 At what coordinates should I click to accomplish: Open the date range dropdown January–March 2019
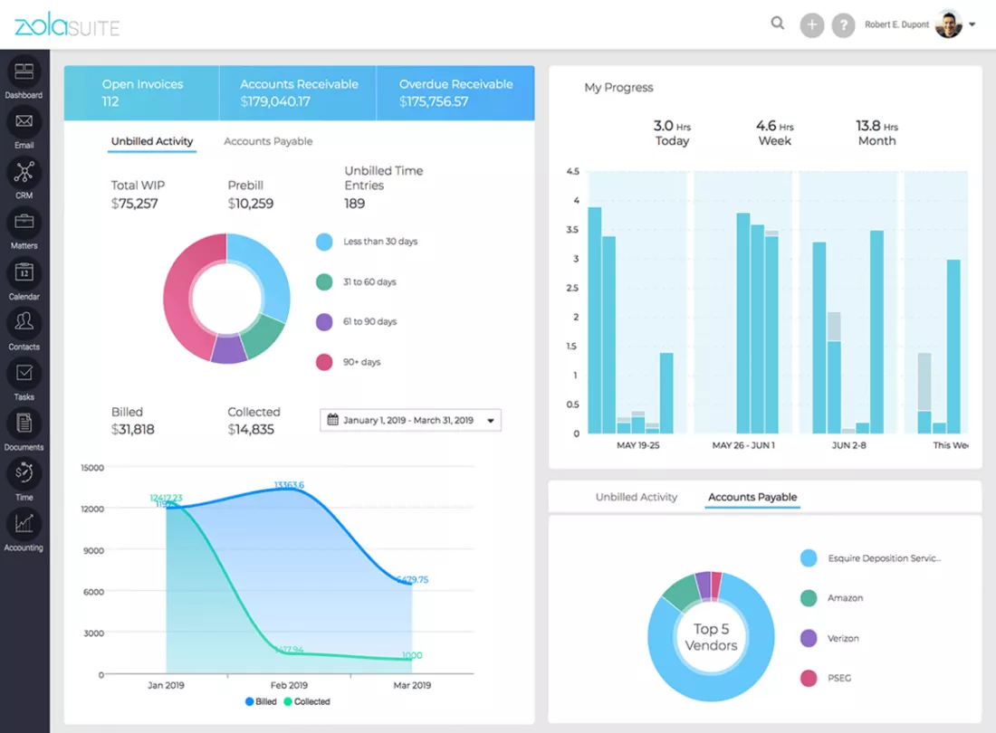410,420
